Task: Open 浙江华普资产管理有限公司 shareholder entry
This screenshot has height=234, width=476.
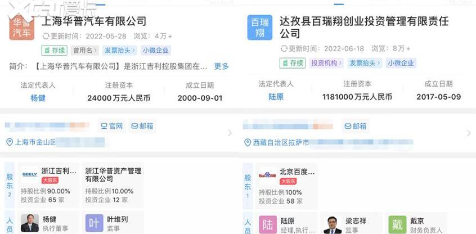Action: coord(113,174)
